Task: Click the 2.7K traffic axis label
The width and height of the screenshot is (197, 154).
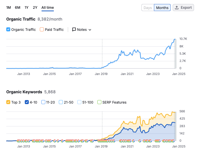Action: coord(183,61)
